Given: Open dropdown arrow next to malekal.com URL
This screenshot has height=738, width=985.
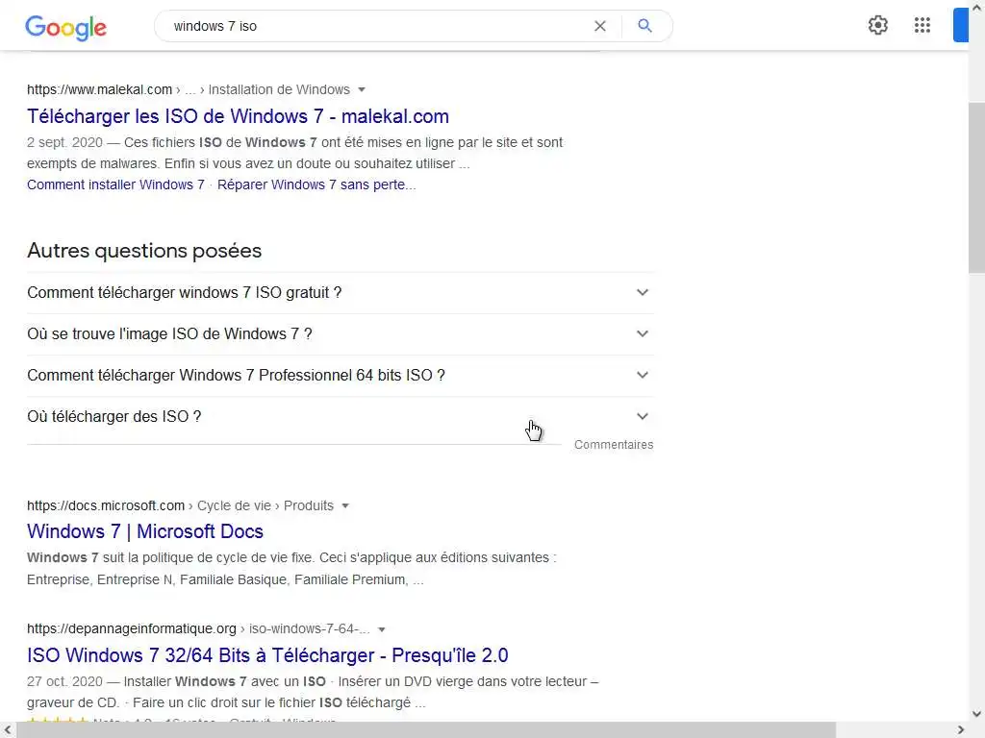Looking at the screenshot, I should click(x=362, y=89).
